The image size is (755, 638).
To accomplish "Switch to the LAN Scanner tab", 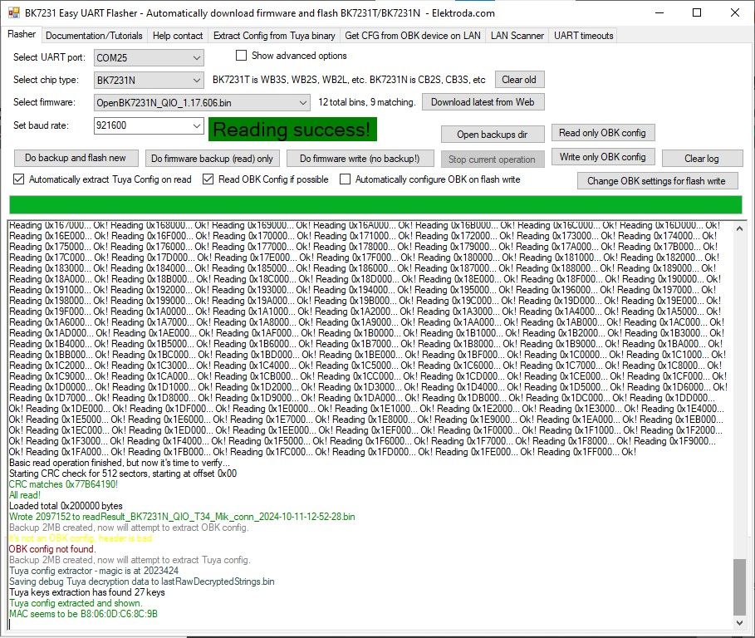I will point(517,36).
